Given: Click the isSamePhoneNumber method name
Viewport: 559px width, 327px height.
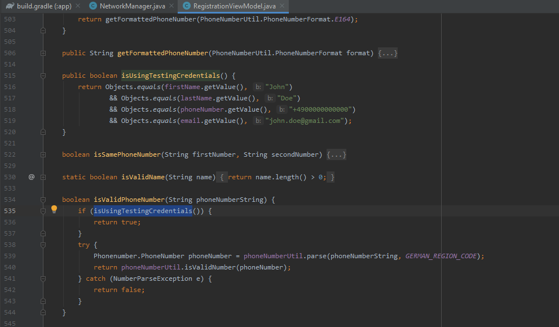Looking at the screenshot, I should pos(127,154).
